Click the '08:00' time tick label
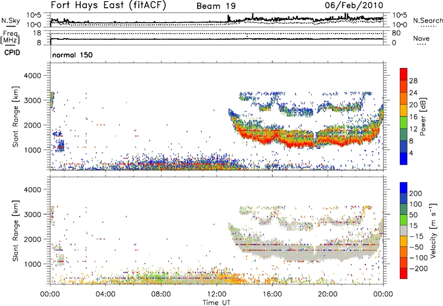 click(x=161, y=294)
